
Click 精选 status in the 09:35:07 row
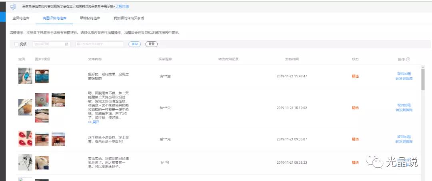tap(355, 139)
